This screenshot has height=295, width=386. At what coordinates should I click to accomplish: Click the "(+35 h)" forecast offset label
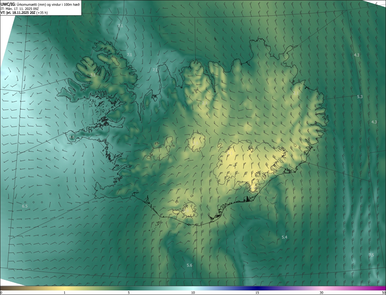point(42,13)
